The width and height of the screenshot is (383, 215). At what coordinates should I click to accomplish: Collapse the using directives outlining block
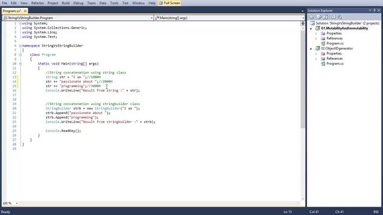[x=20, y=23]
